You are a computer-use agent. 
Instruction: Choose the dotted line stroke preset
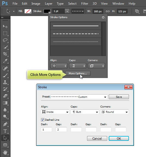pos(76,42)
